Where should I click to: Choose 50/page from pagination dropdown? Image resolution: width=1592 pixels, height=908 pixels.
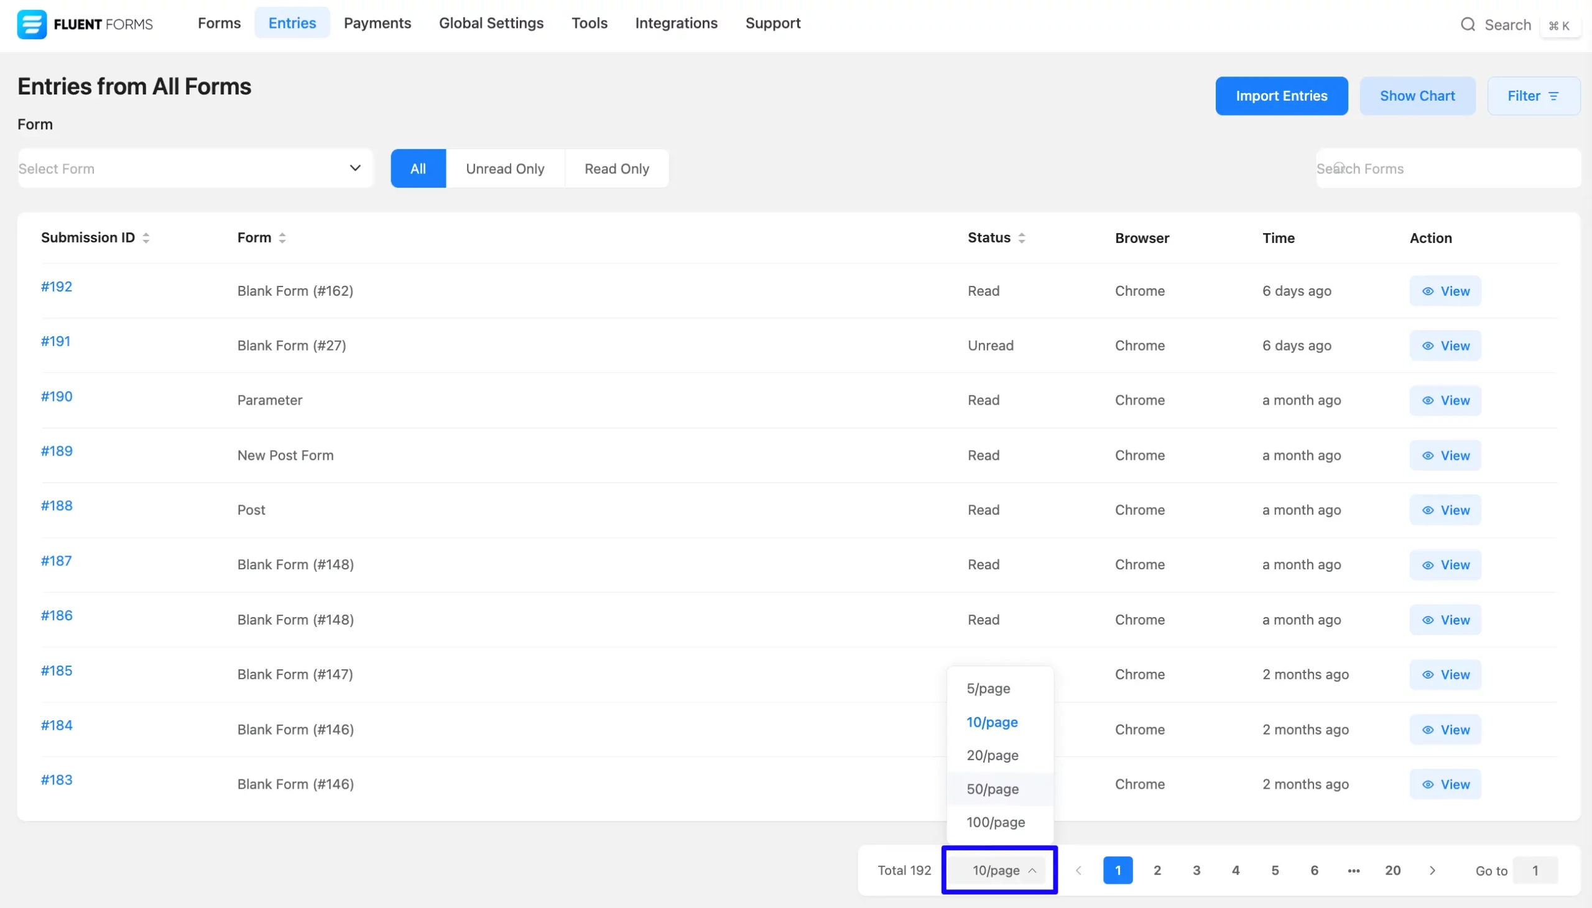[x=993, y=789]
